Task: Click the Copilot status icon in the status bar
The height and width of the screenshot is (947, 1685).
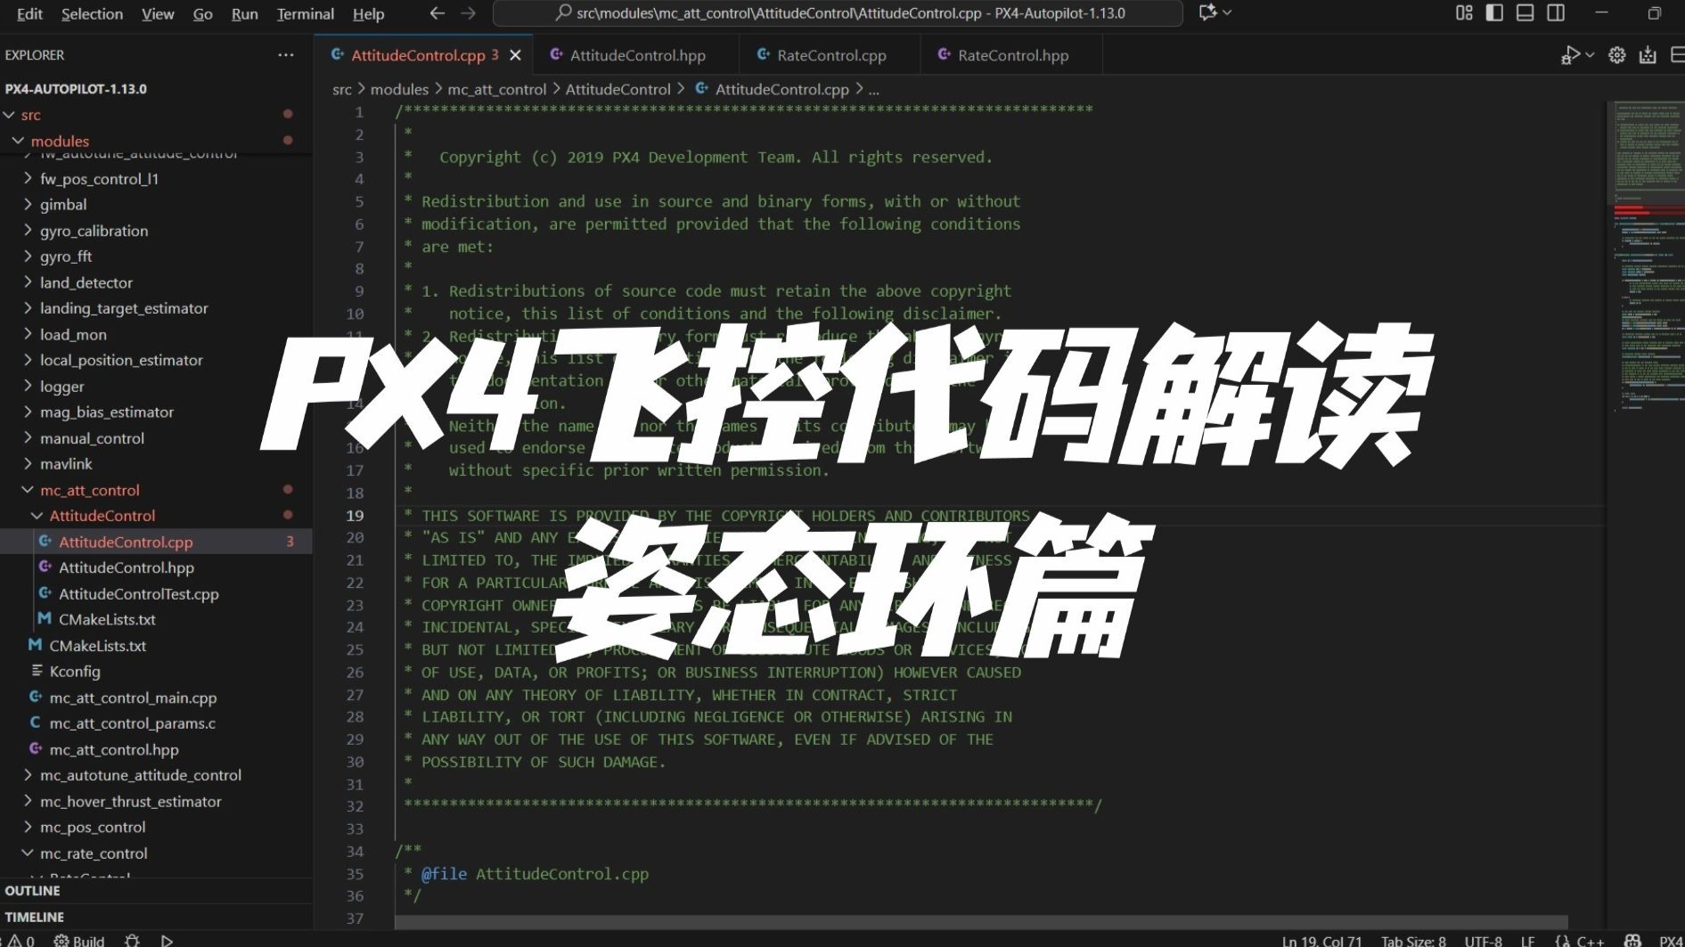Action: click(1632, 940)
